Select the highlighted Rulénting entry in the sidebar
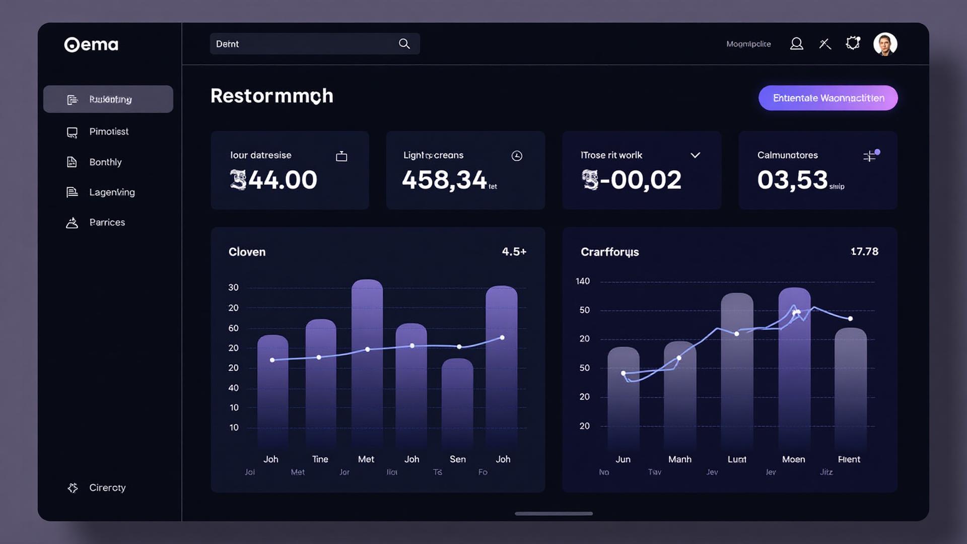The width and height of the screenshot is (967, 544). coord(108,99)
